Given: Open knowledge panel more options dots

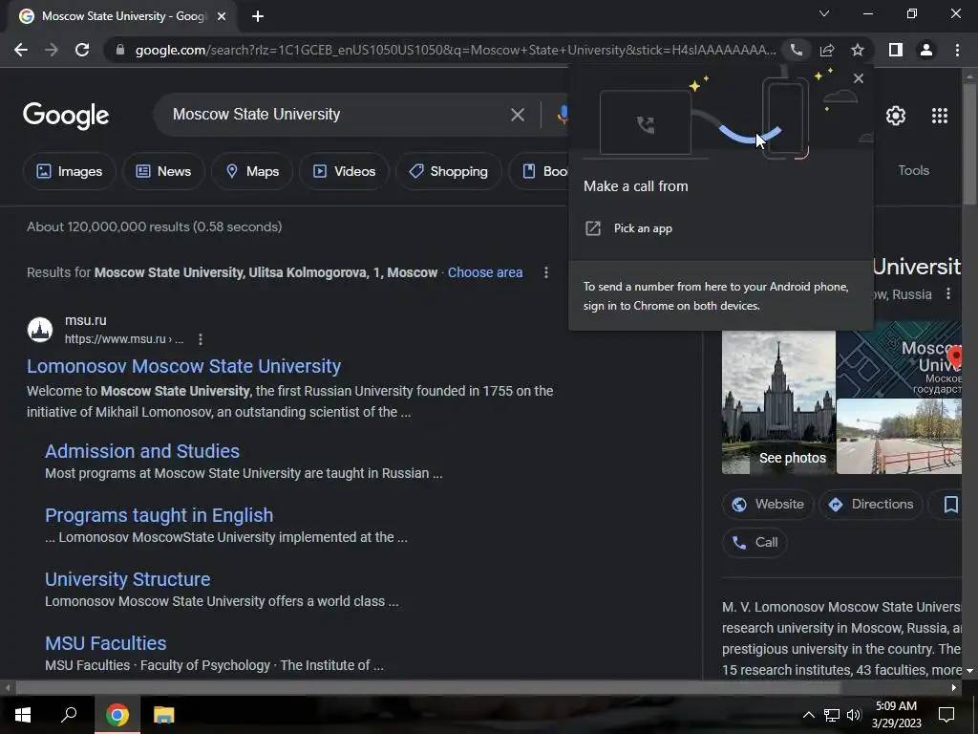Looking at the screenshot, I should pyautogui.click(x=948, y=294).
